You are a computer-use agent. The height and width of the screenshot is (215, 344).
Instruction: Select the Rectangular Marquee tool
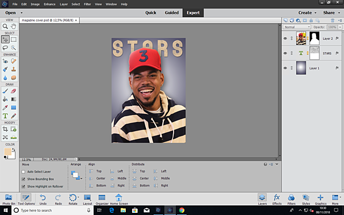(13, 39)
